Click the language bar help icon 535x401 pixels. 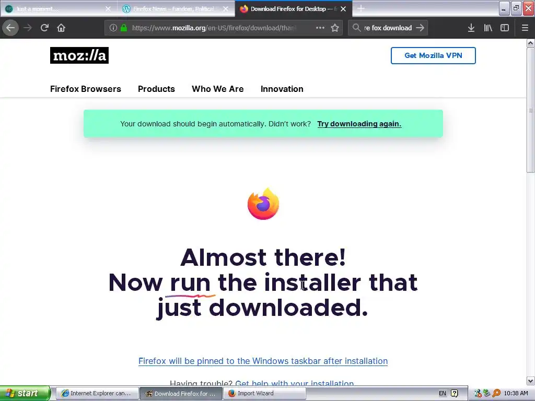click(455, 393)
